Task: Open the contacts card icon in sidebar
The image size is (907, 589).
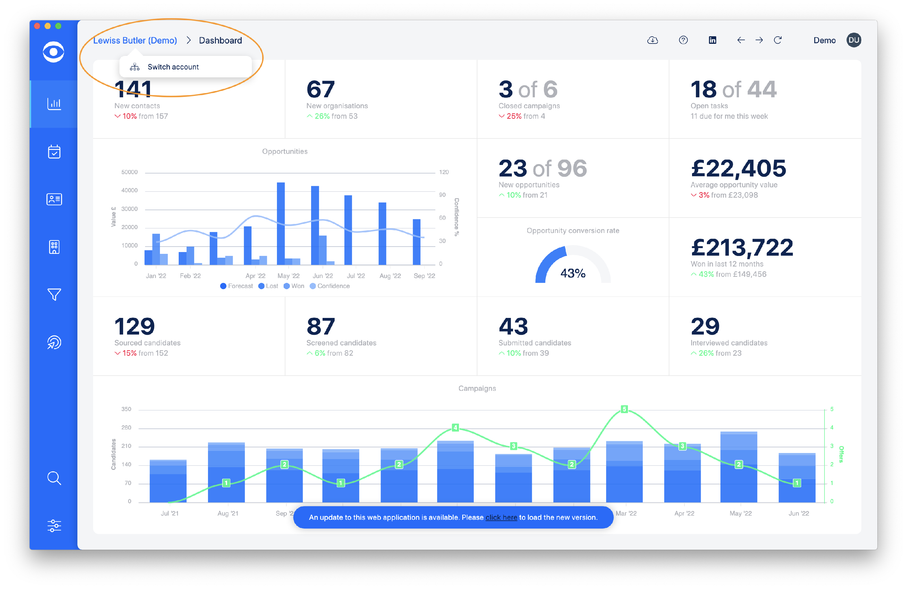Action: (54, 199)
